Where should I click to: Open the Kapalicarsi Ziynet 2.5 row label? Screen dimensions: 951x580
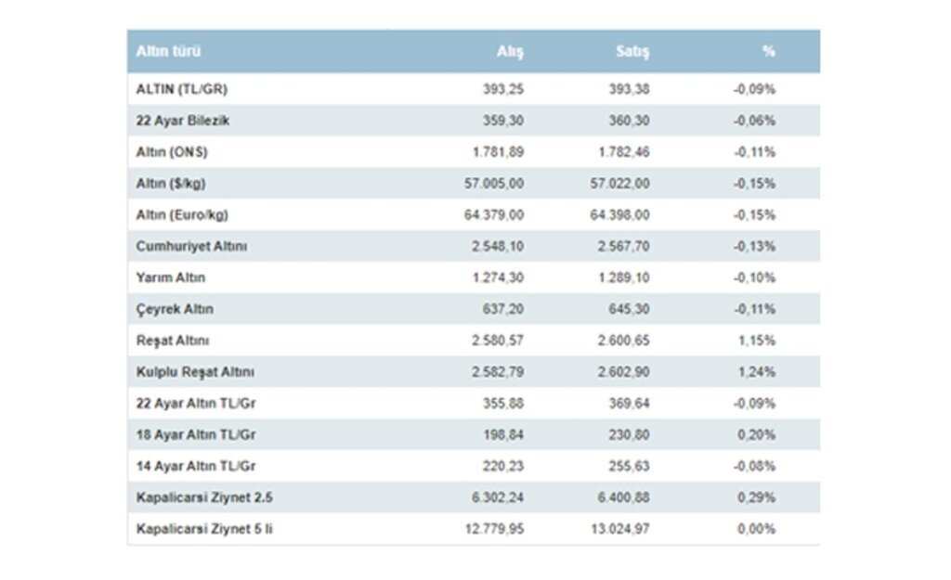point(204,498)
